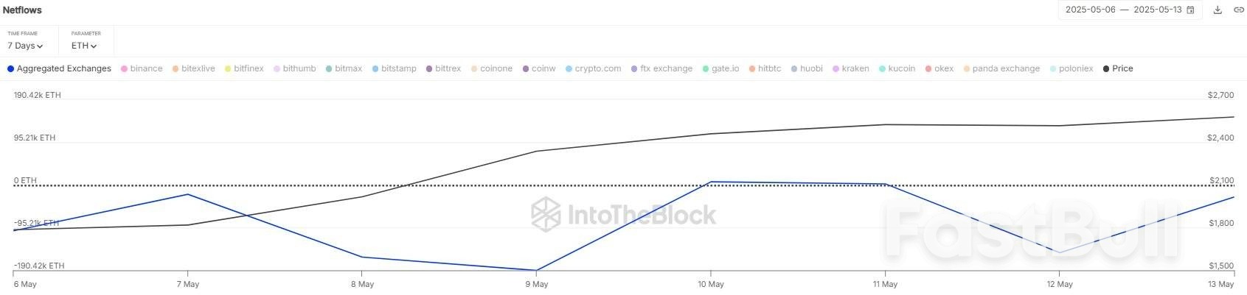Click the 9 May x-axis label
The height and width of the screenshot is (295, 1247).
[x=536, y=284]
